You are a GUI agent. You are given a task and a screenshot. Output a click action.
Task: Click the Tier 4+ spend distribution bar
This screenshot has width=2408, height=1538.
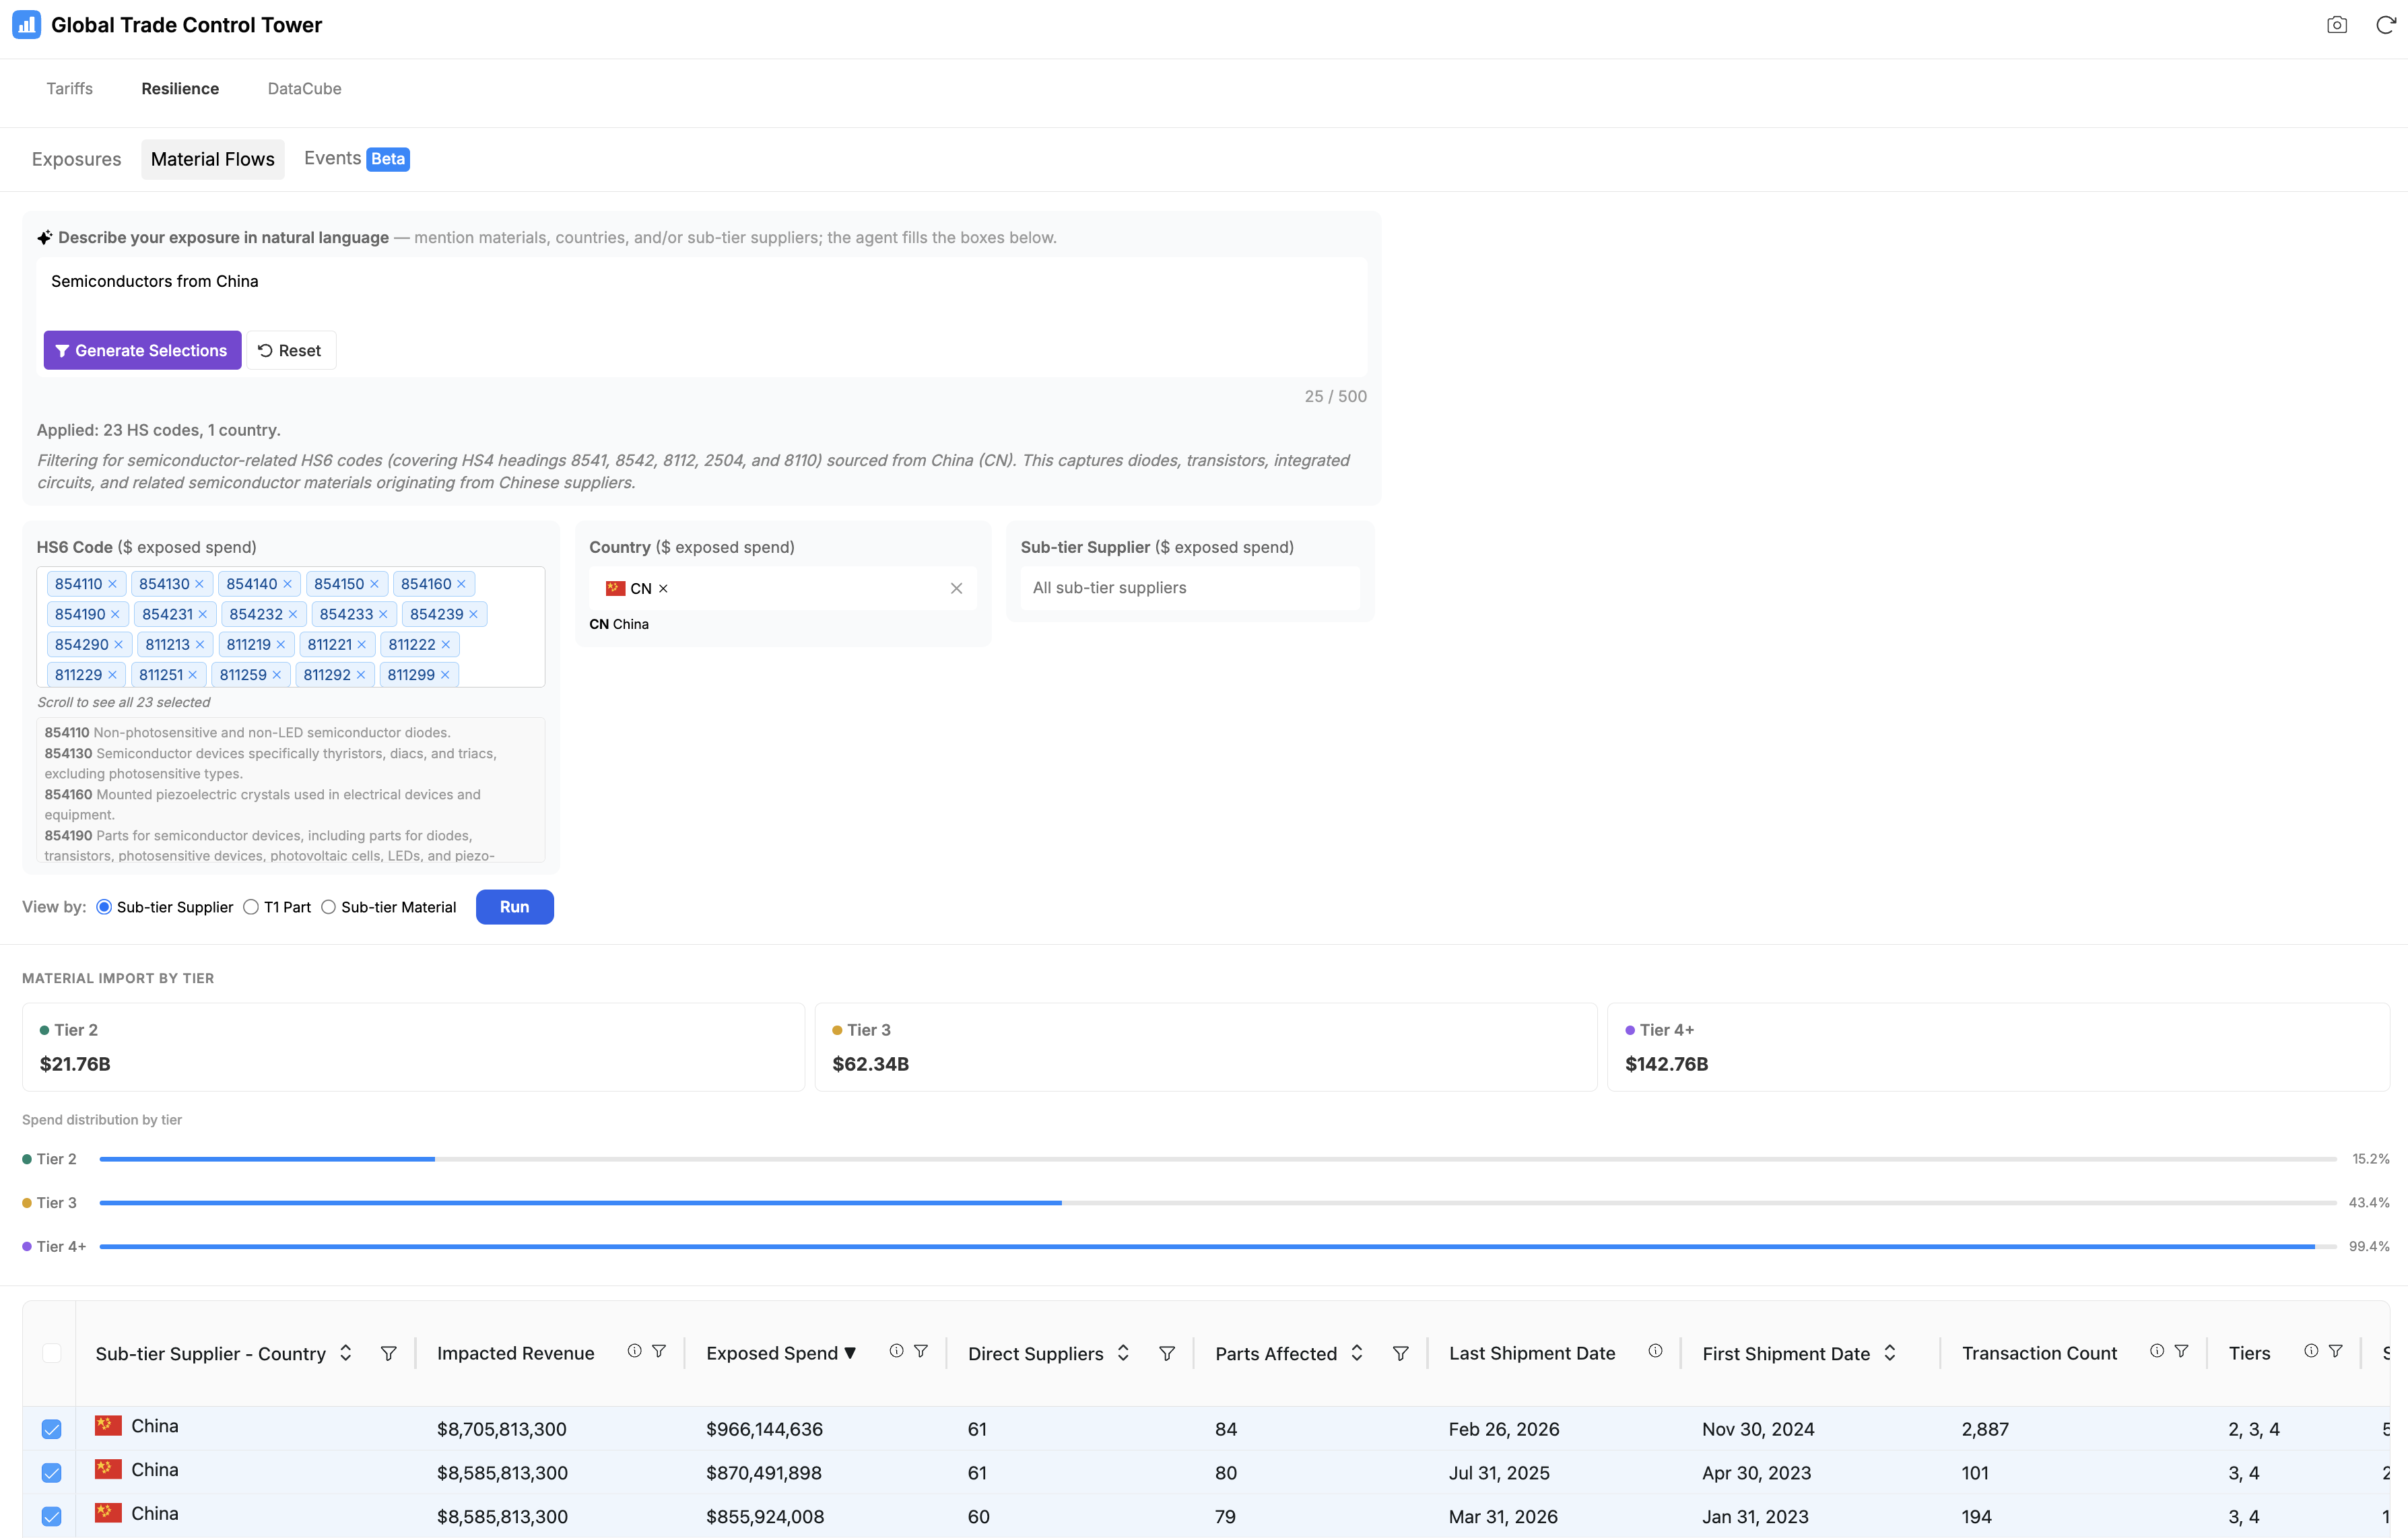coord(1218,1247)
